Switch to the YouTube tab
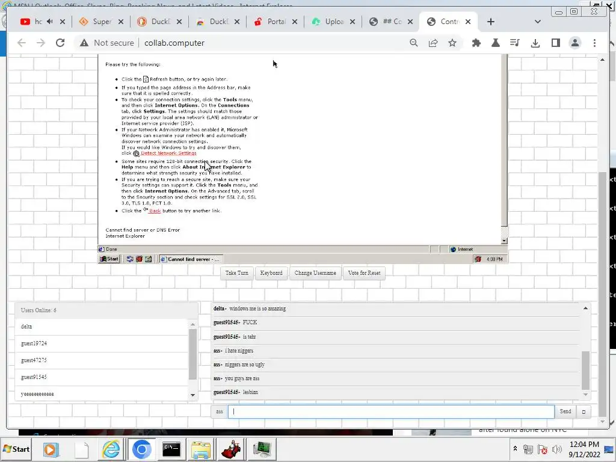The image size is (616, 462). click(37, 22)
